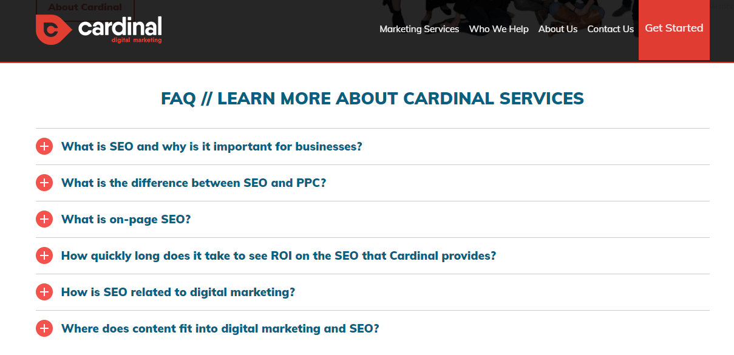The height and width of the screenshot is (355, 734).
Task: Click the plus icon beside 'What is SEO and why'
Action: [44, 146]
